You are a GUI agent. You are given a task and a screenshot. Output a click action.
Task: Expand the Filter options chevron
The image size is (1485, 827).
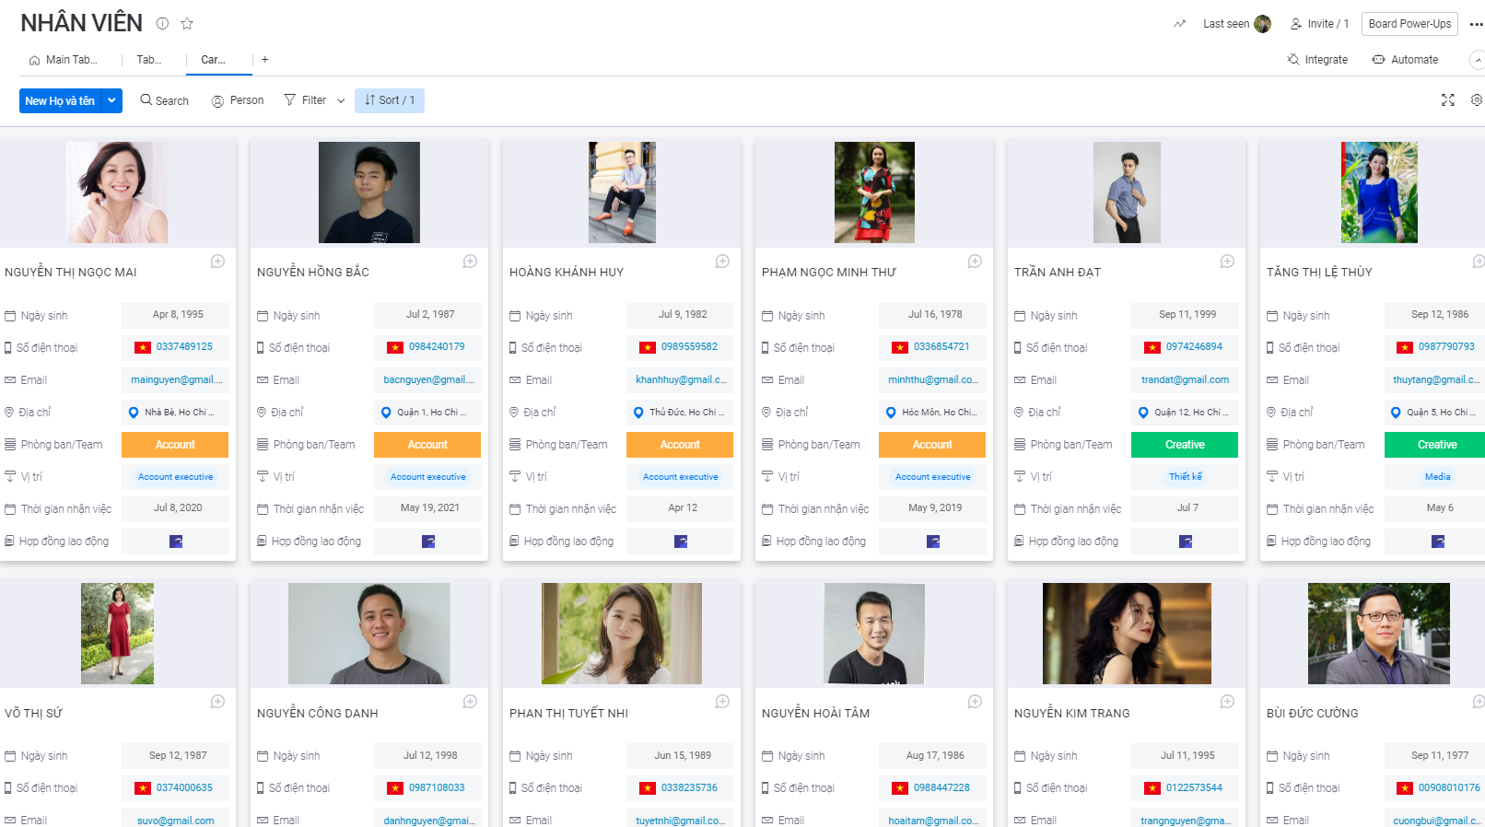pyautogui.click(x=341, y=100)
